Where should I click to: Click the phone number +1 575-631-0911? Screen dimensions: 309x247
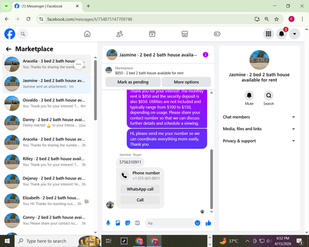click(x=146, y=178)
